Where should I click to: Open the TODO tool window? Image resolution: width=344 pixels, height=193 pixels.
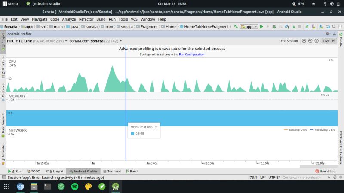point(34,171)
